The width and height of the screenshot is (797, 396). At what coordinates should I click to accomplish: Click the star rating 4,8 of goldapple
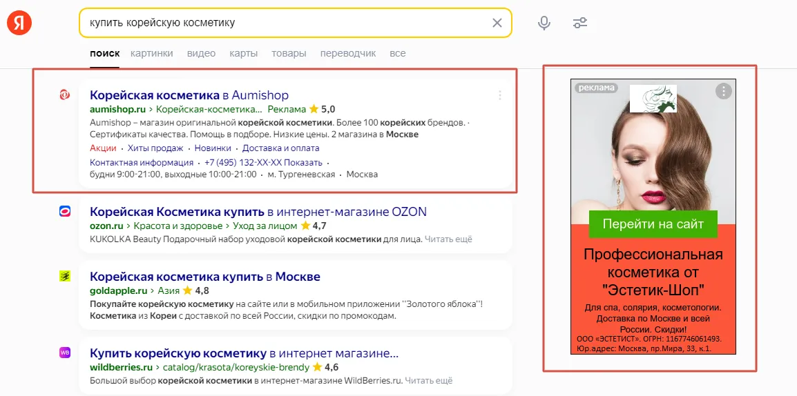[x=195, y=291]
